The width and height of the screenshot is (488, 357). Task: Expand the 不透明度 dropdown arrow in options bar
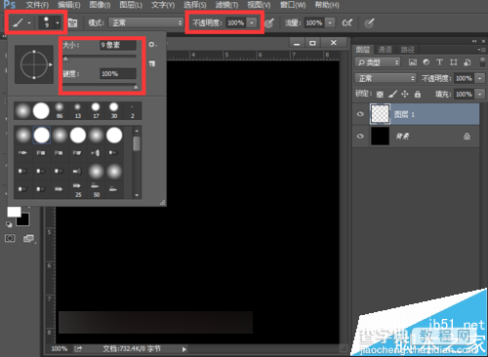click(252, 22)
